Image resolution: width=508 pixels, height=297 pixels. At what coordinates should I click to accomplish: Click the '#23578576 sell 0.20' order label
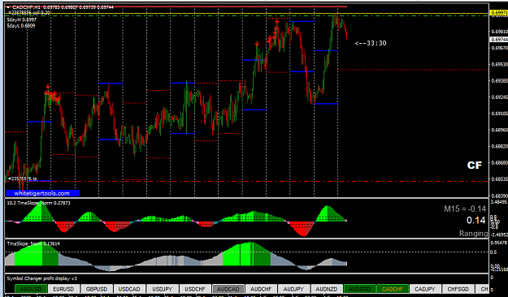pyautogui.click(x=29, y=13)
